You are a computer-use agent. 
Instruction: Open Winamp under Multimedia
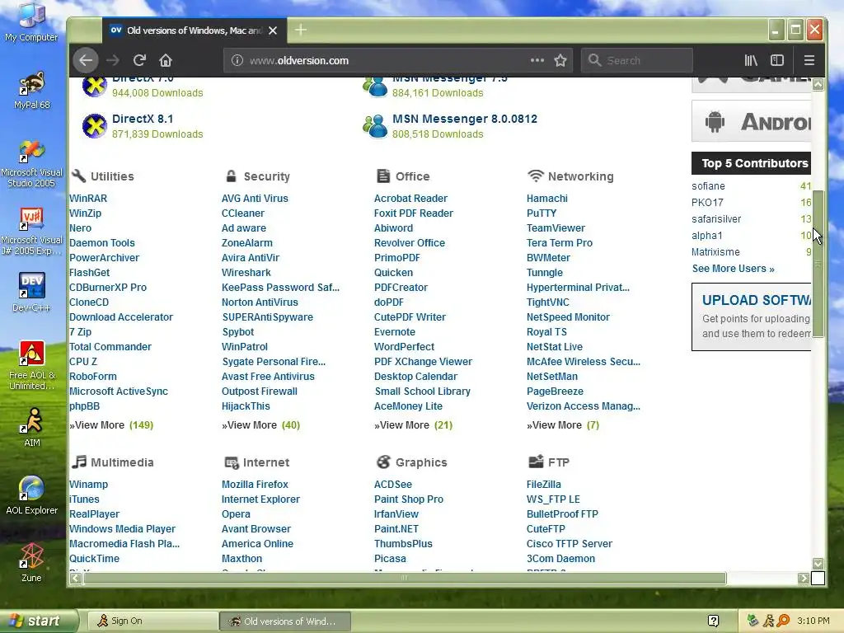(x=89, y=485)
